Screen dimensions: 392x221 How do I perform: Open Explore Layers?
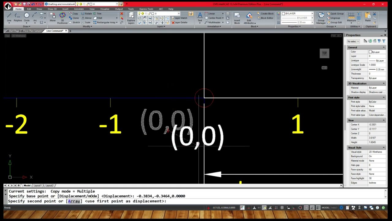click(131, 18)
